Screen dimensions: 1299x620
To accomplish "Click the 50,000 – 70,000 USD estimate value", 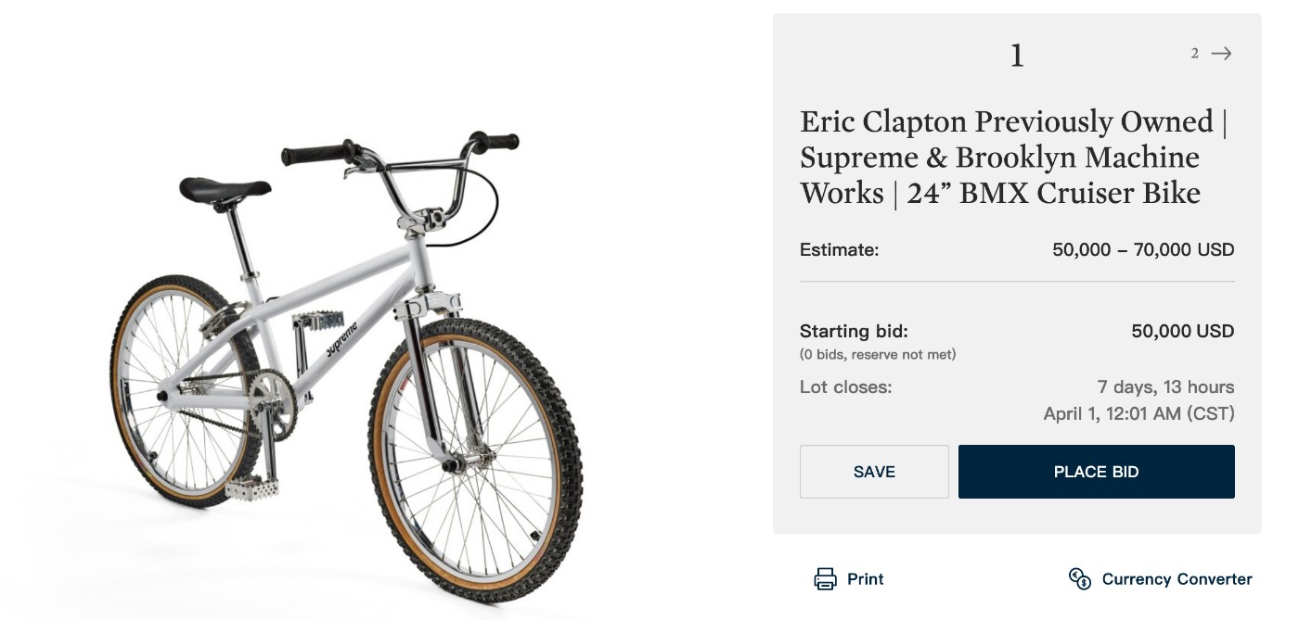I will (1143, 249).
